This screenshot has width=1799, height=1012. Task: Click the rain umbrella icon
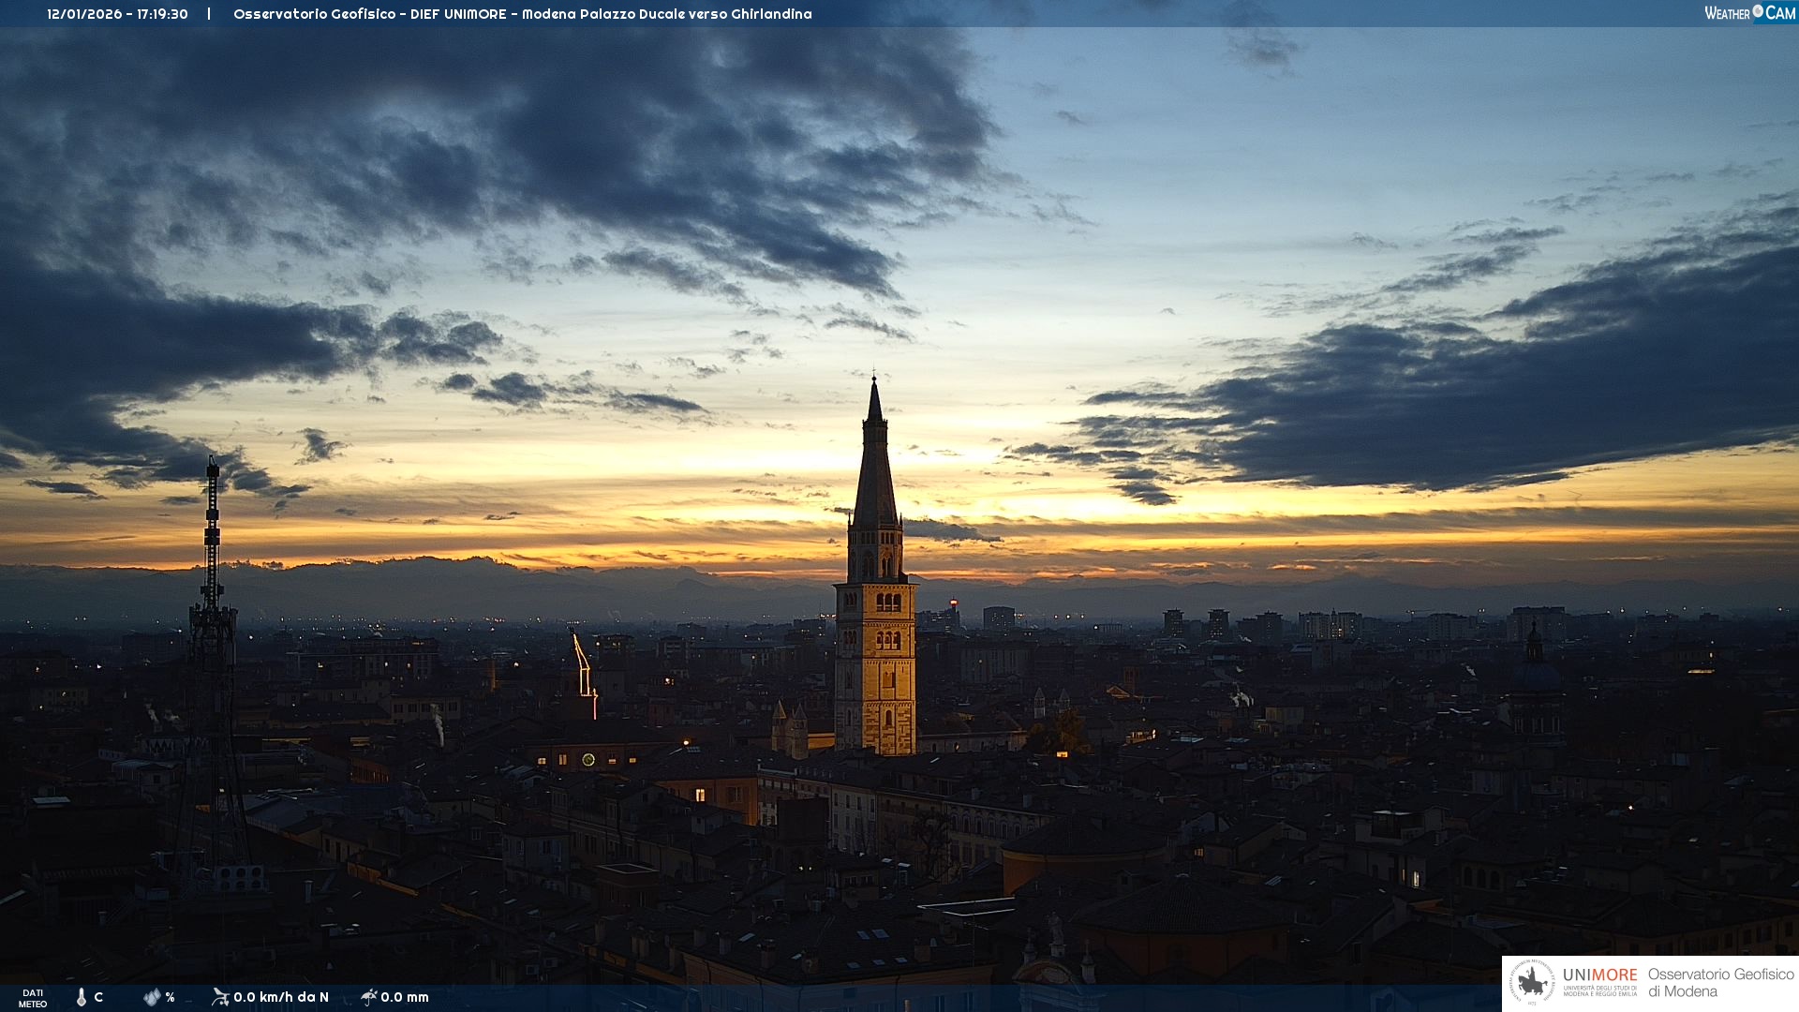369,997
